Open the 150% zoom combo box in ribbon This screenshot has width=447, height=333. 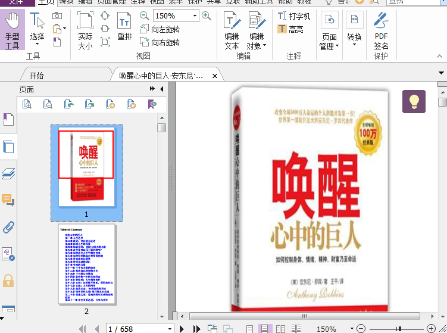click(x=176, y=15)
